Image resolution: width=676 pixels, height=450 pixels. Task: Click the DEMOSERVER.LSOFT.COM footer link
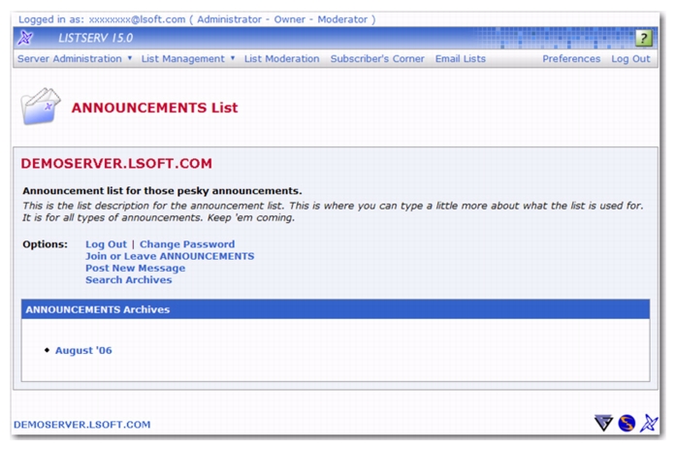pyautogui.click(x=82, y=425)
